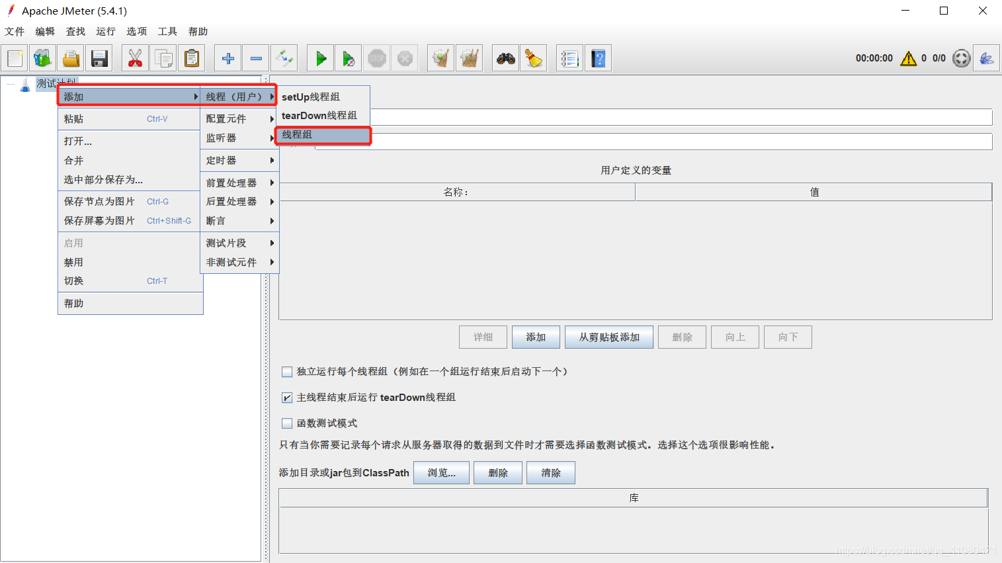Screen dimensions: 1002x563
Task: Click the greyed Shutdown icon
Action: tap(405, 58)
